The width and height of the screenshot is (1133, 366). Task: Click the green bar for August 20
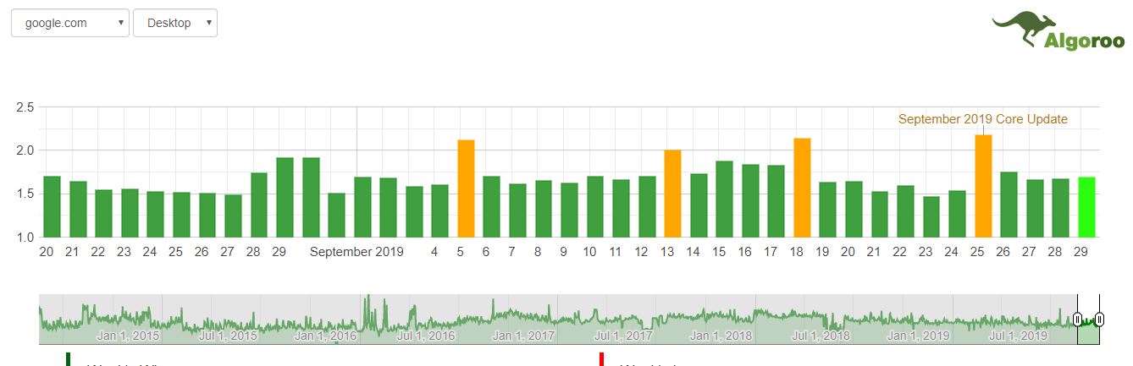pyautogui.click(x=52, y=207)
